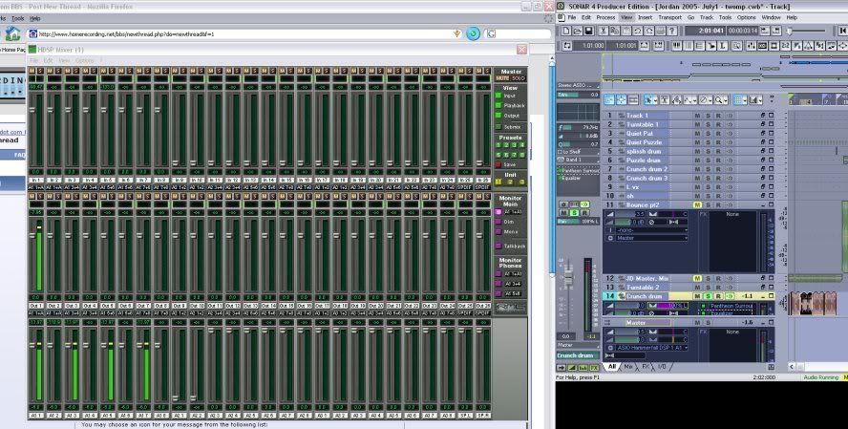Click the Save disk icon in SONAR toolbar
Screen dimensions: 848x429
point(588,32)
